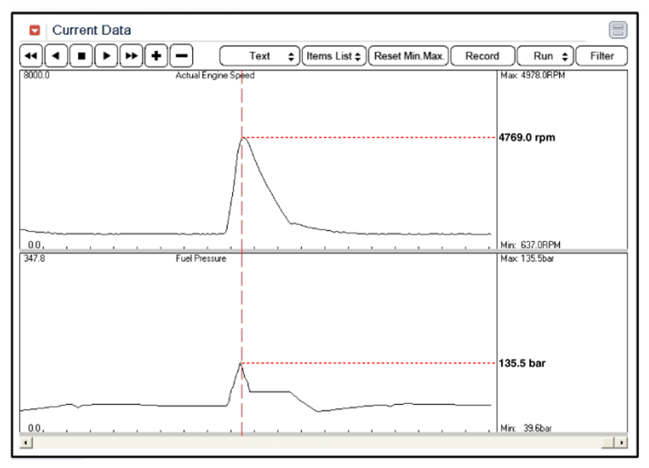Click the horizontal scrollbar left arrow
The image size is (649, 468).
coord(25,442)
